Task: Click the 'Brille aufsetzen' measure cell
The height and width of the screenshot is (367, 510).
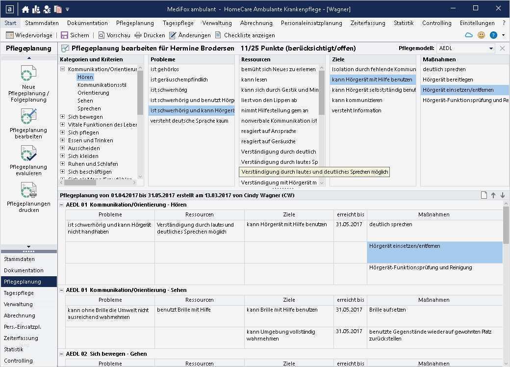Action: click(x=434, y=316)
